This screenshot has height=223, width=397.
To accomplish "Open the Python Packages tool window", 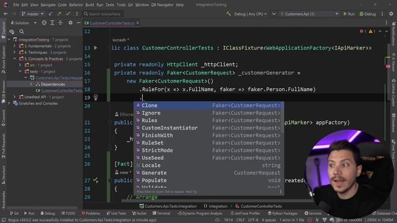I will pos(283,213).
